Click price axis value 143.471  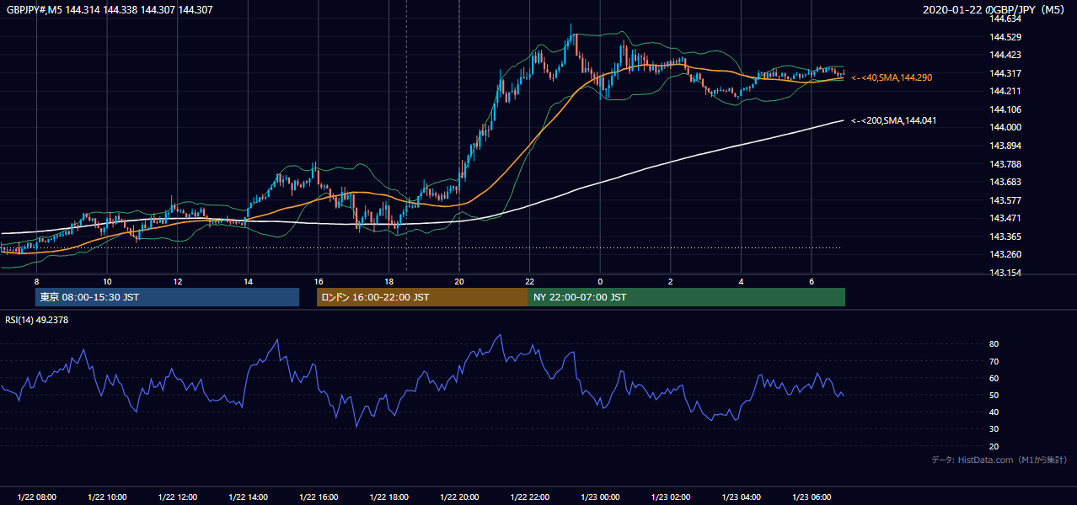tap(1005, 218)
